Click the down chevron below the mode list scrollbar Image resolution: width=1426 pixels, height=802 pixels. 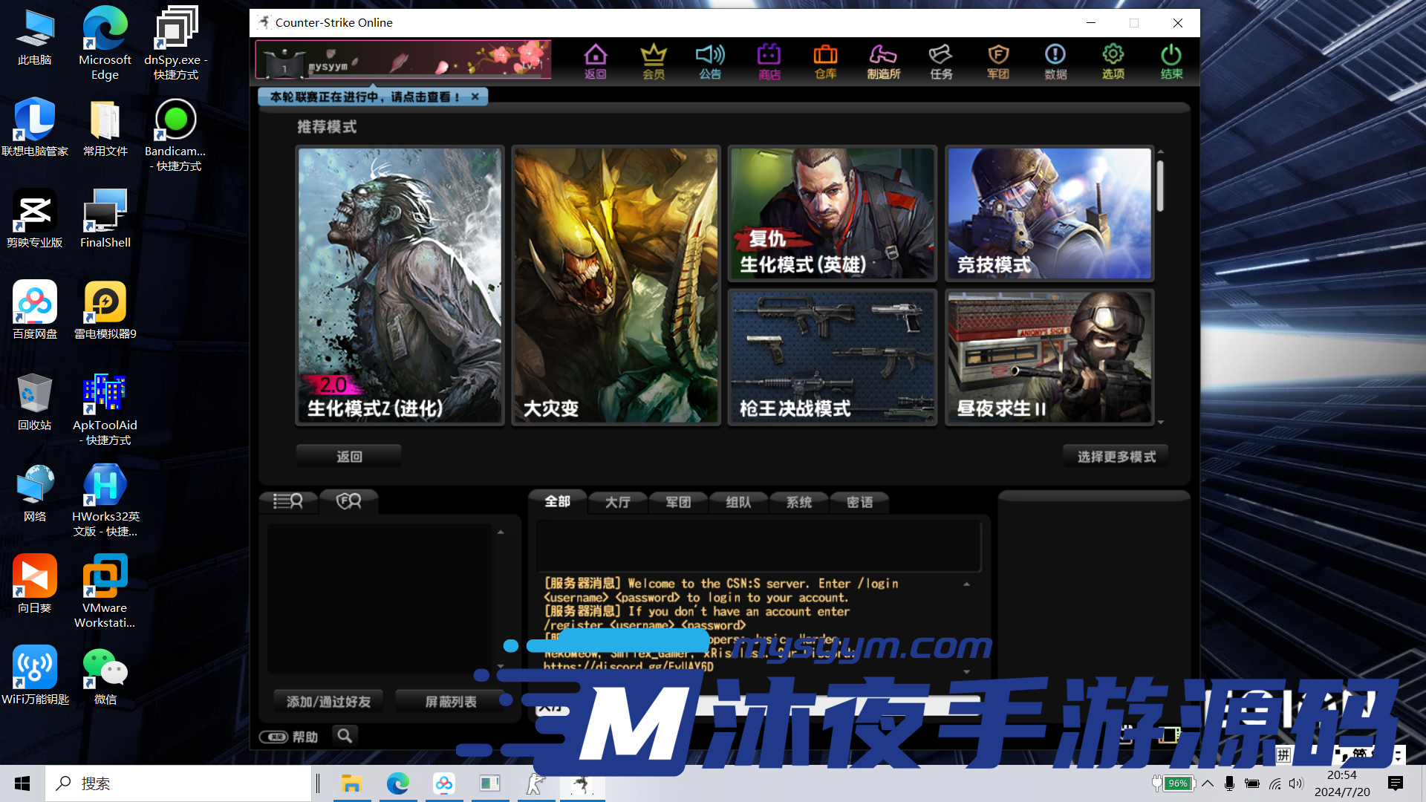click(1161, 422)
